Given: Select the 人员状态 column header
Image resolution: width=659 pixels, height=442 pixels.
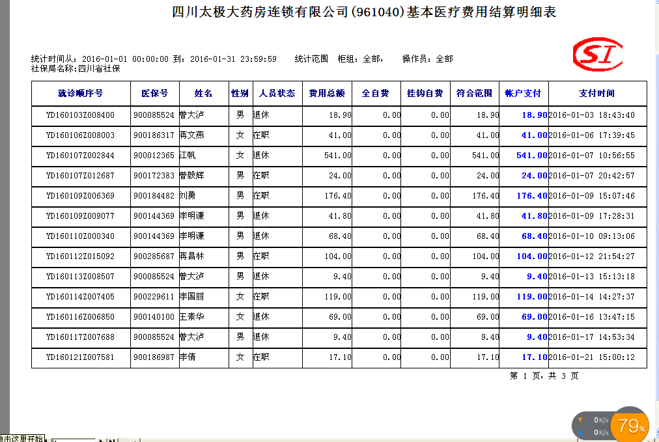Looking at the screenshot, I should 277,93.
